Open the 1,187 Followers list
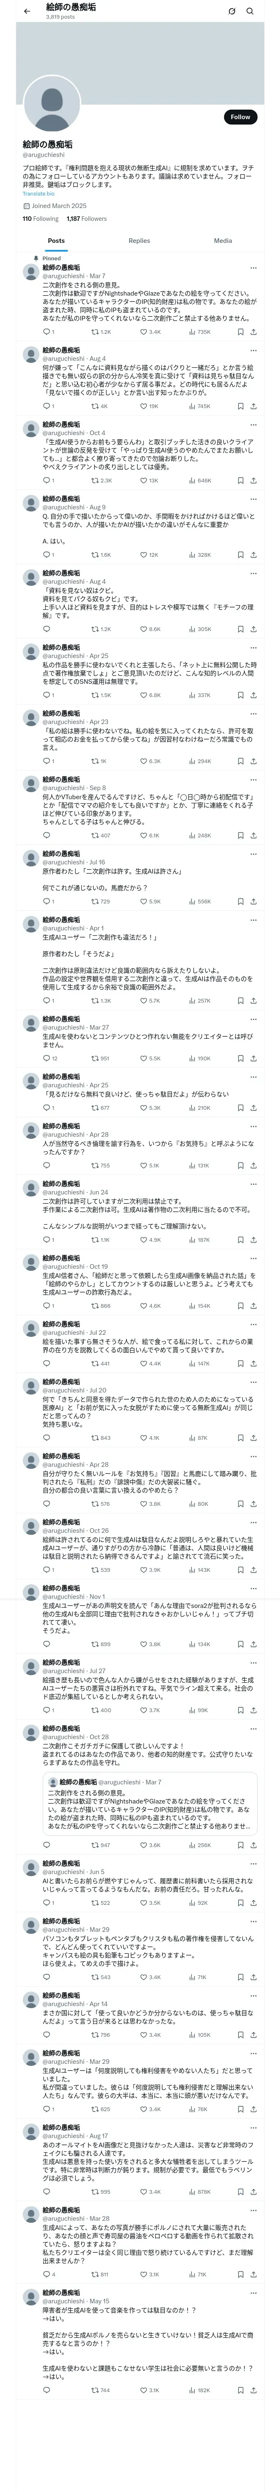 click(87, 218)
